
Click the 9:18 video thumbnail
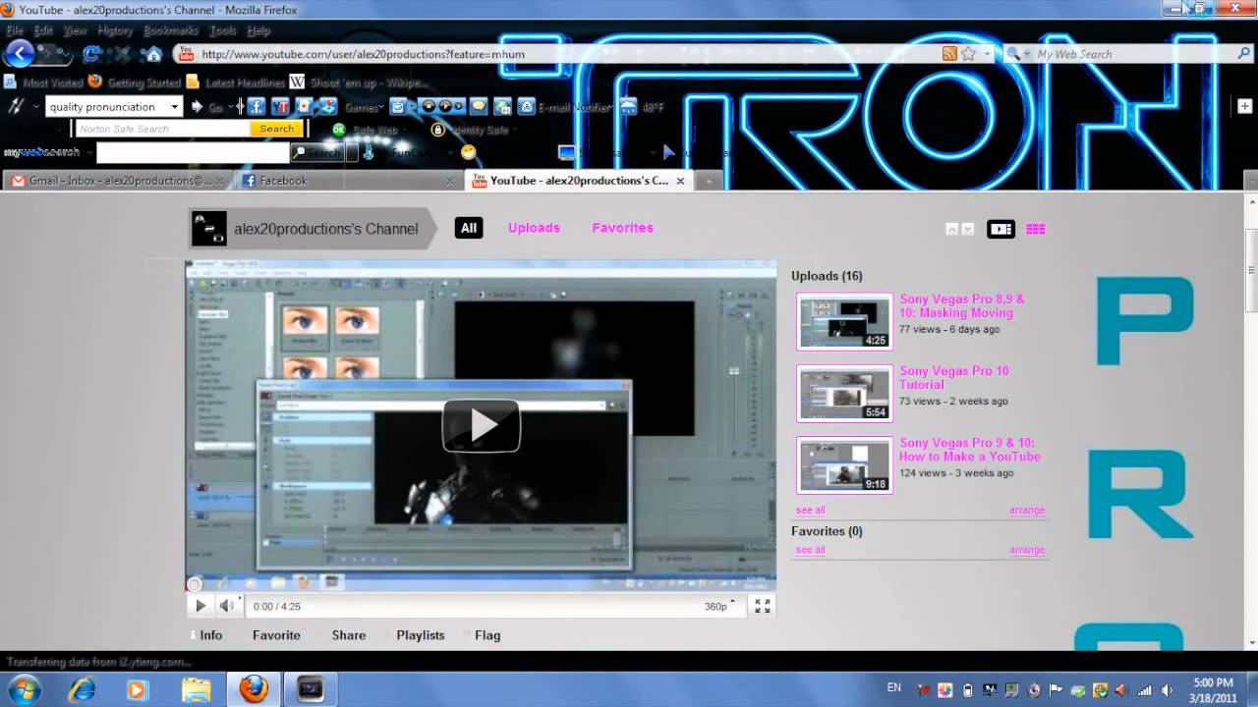(844, 464)
